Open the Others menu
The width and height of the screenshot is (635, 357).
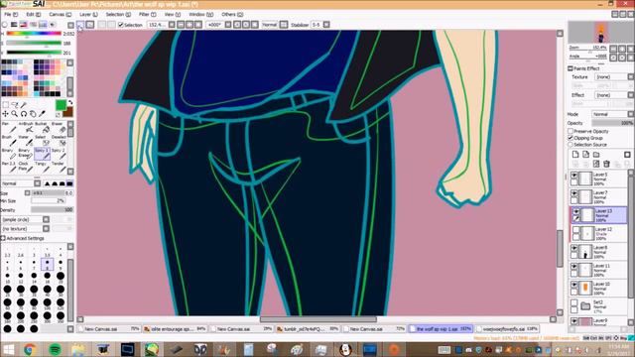click(232, 14)
